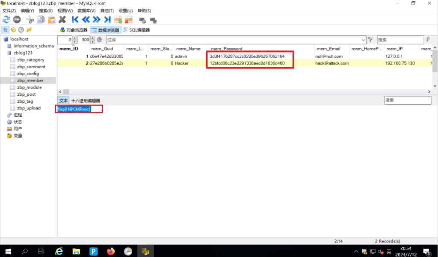Click the horizontal scrollbar right arrow
438x257 pixels.
coord(429,92)
